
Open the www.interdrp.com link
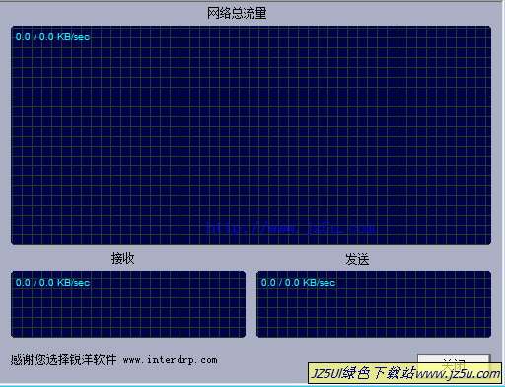[171, 360]
